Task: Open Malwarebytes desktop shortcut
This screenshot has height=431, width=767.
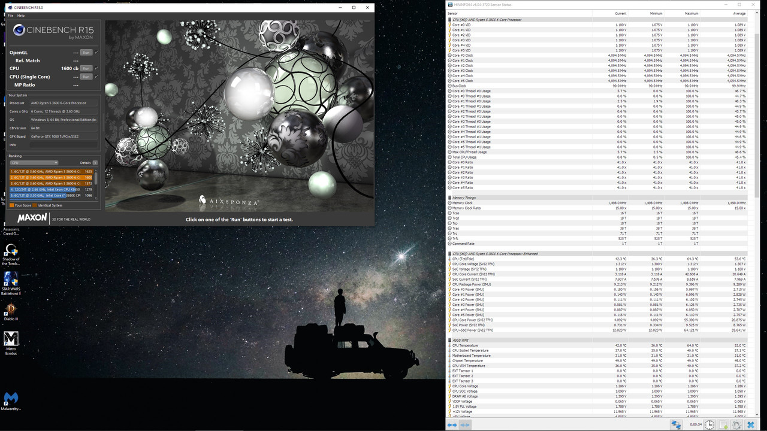Action: click(11, 402)
